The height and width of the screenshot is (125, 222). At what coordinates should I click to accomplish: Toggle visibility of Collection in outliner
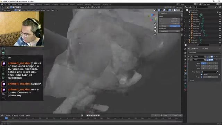pos(220,12)
